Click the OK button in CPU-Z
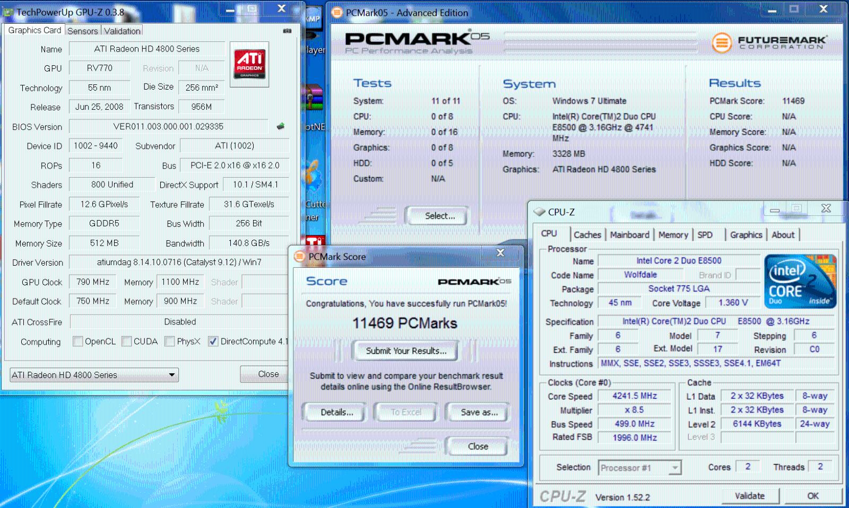This screenshot has height=508, width=849. 813,496
